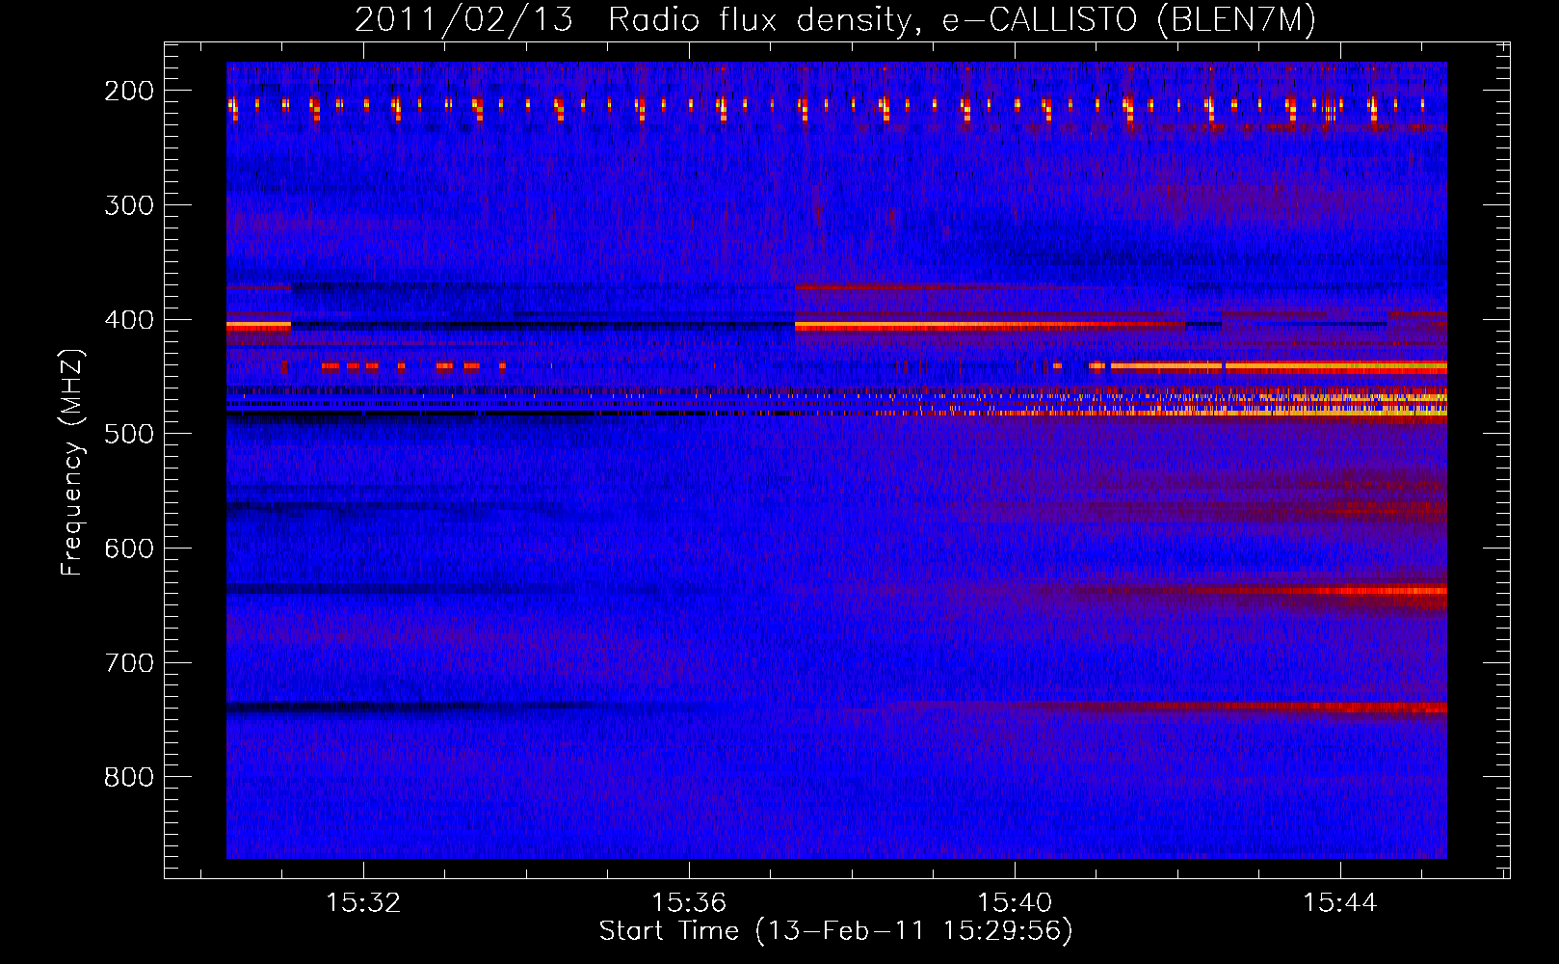Select the 800 frequency tick label
This screenshot has height=964, width=1559.
(x=129, y=777)
